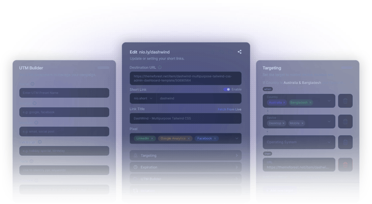Delete the Country condition with trash icon

345,101
